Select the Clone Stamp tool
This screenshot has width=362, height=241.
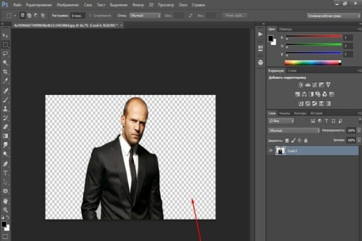(5, 108)
